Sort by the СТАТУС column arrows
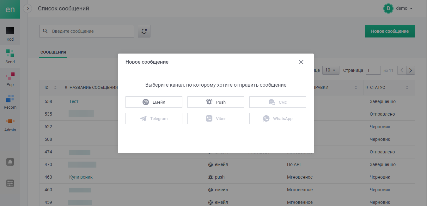This screenshot has height=206, width=427. point(407,88)
